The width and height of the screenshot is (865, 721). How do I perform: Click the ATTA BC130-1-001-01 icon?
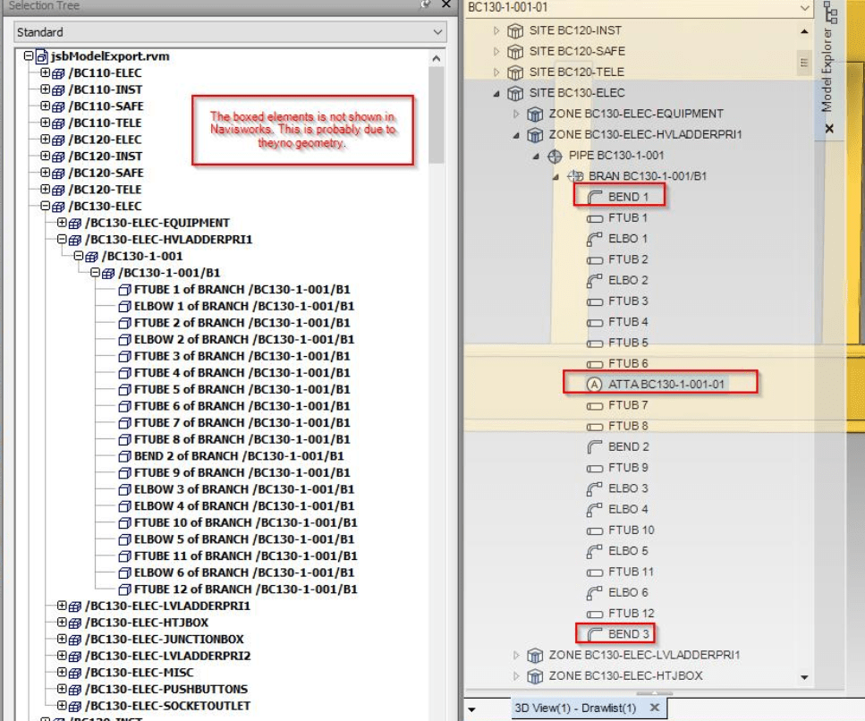[x=595, y=385]
